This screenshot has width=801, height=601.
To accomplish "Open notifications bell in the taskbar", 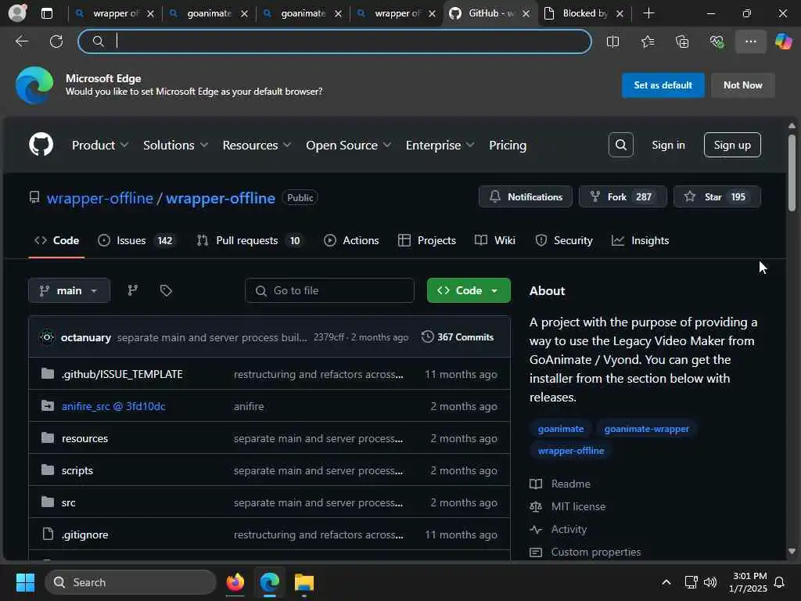I will click(x=779, y=582).
